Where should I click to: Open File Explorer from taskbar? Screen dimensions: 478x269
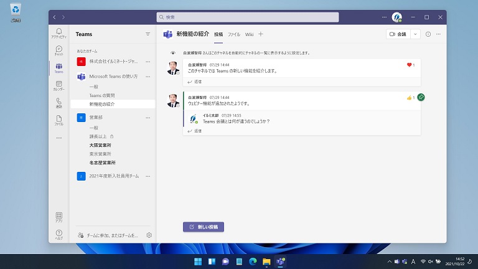click(x=266, y=262)
